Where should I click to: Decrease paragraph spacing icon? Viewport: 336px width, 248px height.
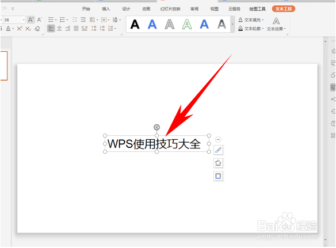click(x=102, y=29)
